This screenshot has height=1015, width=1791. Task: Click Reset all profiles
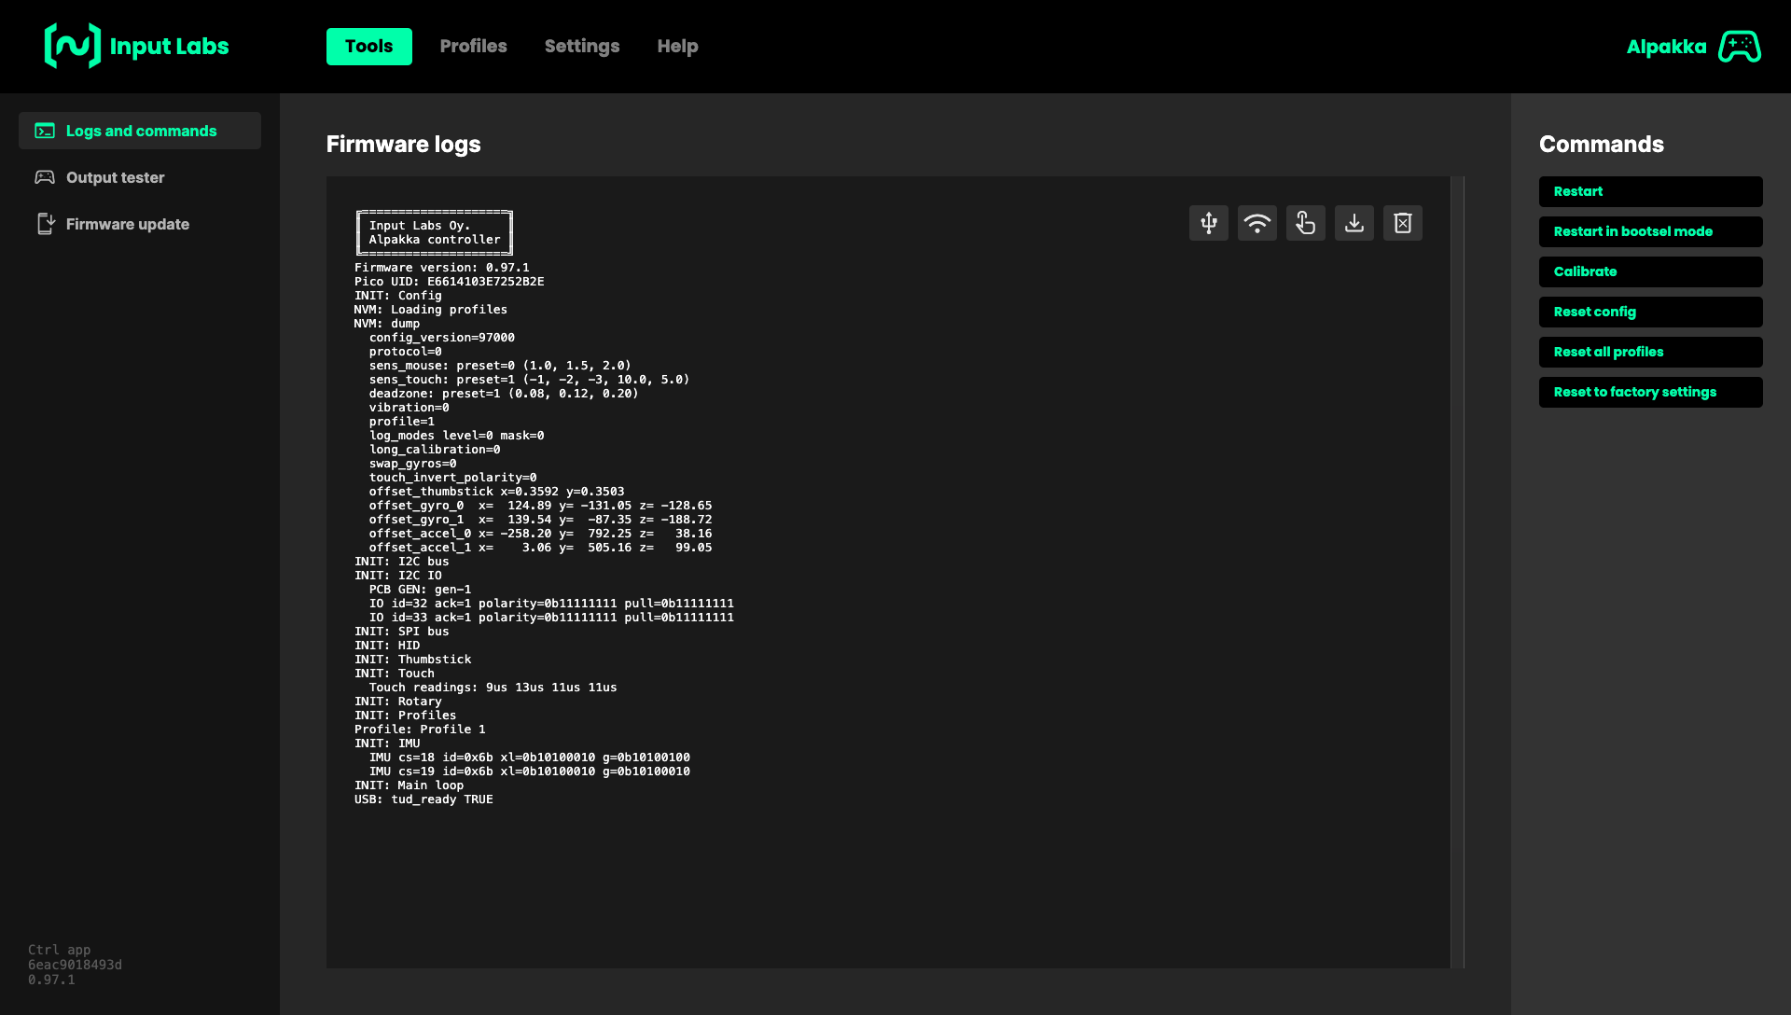point(1650,352)
